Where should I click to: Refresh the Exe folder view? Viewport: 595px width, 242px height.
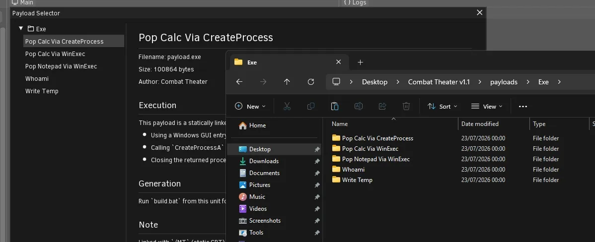(x=311, y=82)
